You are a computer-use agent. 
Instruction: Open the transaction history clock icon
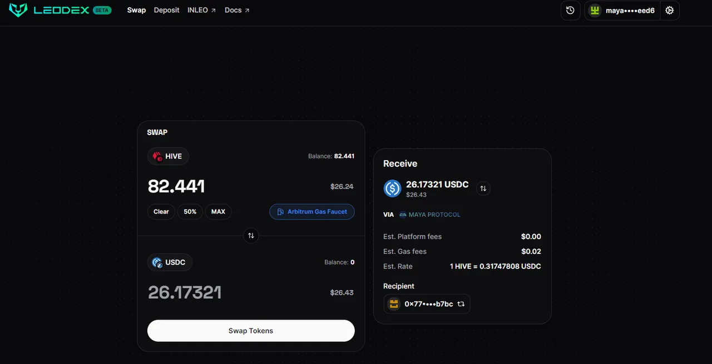570,11
